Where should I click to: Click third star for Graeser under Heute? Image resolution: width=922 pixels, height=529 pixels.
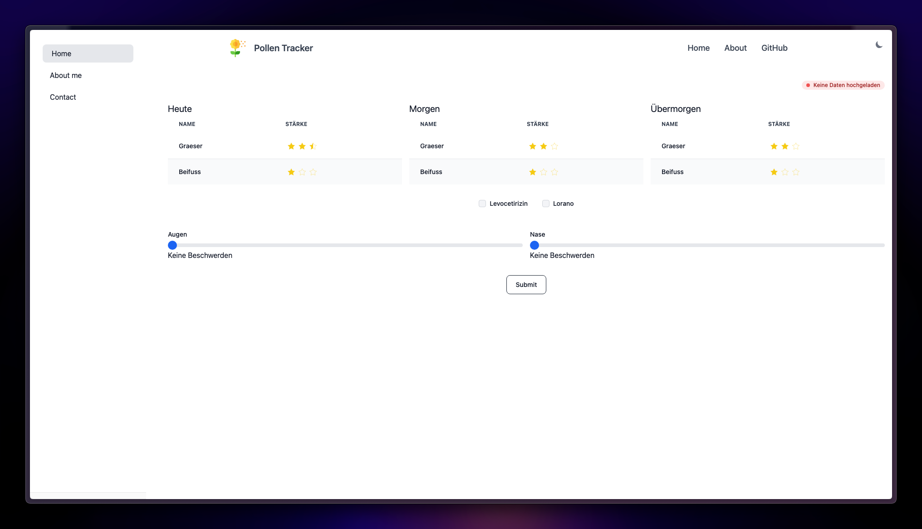point(313,146)
